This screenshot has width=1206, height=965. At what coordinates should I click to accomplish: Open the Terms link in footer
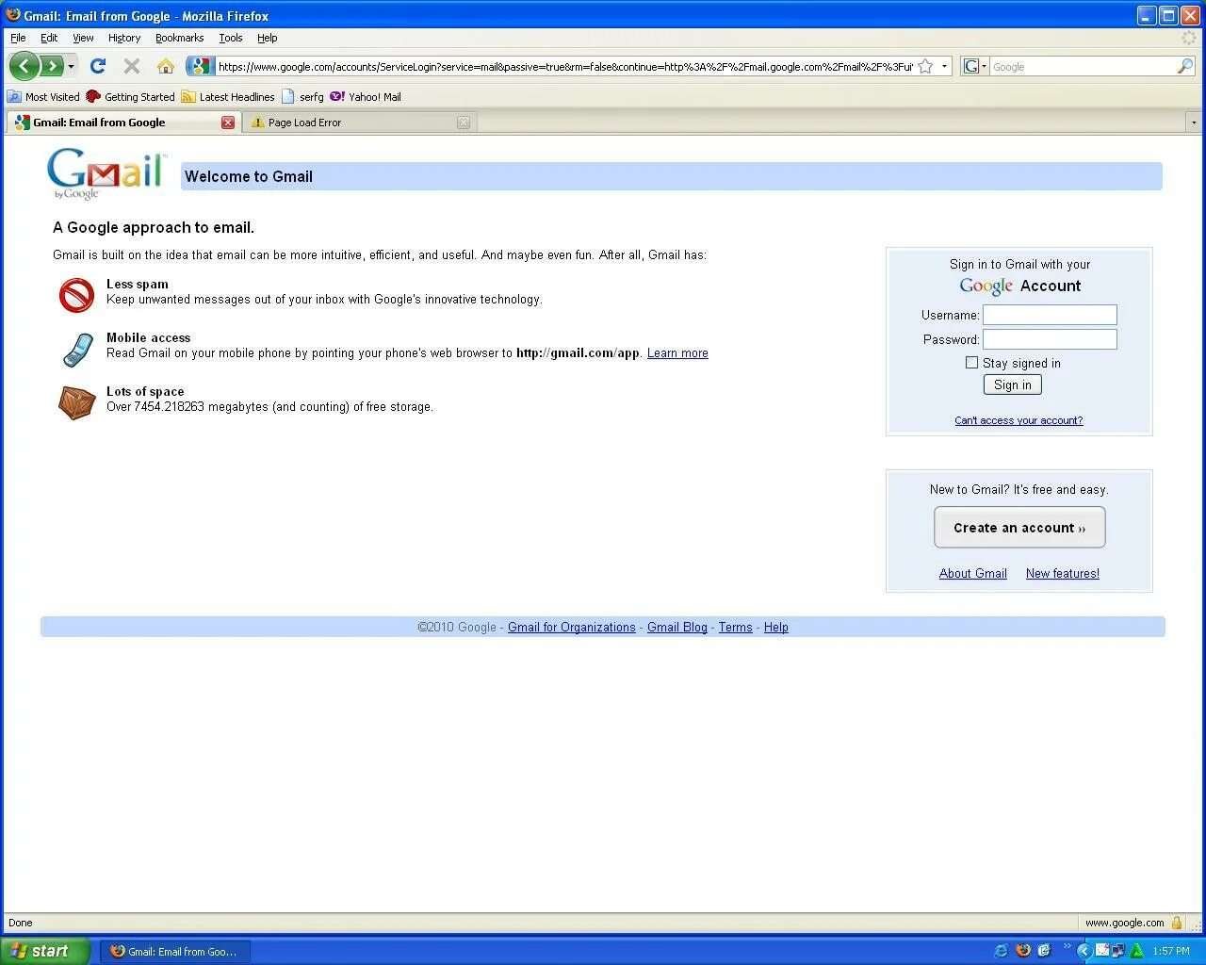pyautogui.click(x=736, y=627)
